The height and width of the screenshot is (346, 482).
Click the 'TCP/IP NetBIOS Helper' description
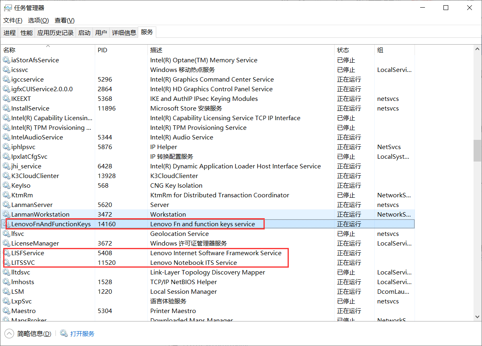click(184, 282)
